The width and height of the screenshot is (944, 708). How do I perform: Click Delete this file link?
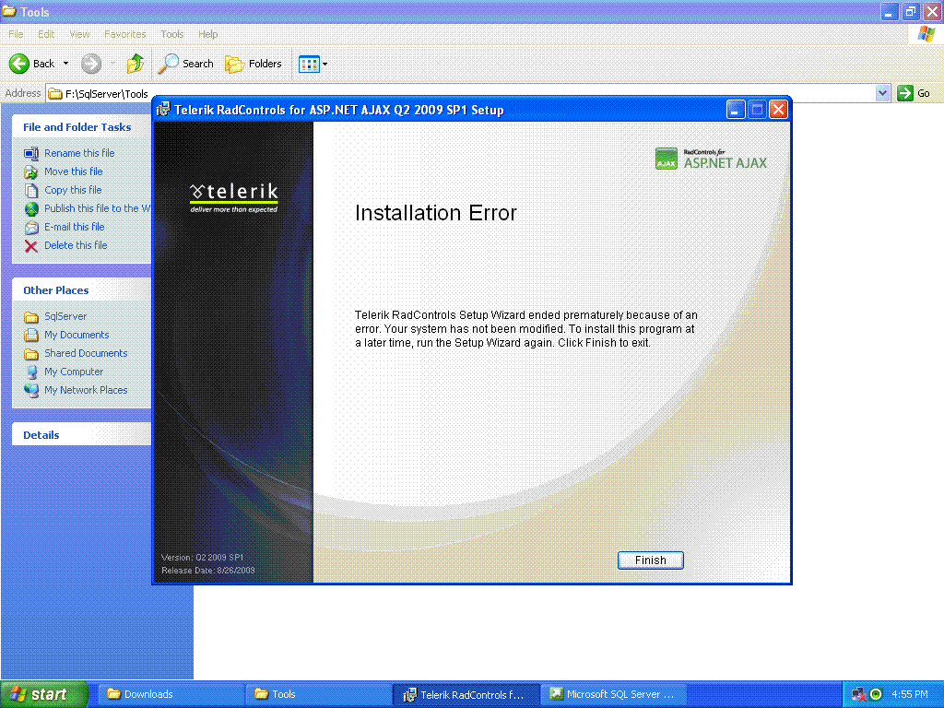coord(76,245)
